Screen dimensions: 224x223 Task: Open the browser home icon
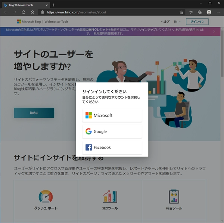tap(32, 12)
